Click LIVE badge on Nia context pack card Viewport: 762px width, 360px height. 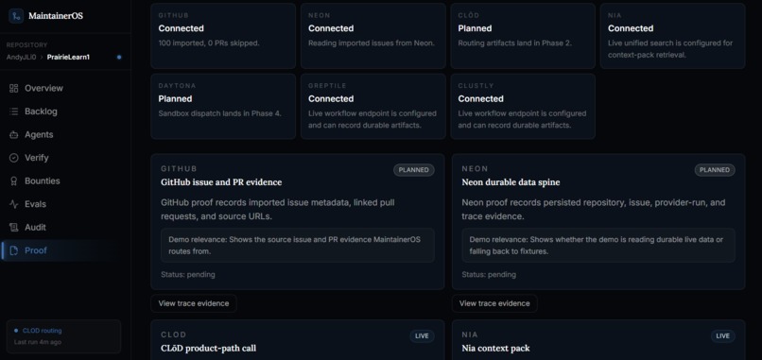pyautogui.click(x=722, y=336)
